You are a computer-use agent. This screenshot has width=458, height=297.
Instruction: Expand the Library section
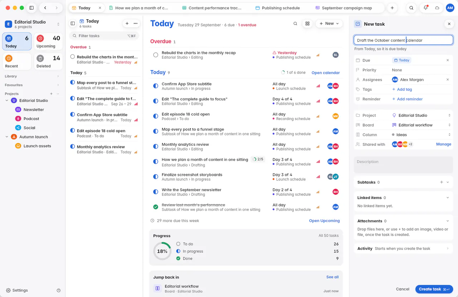(32, 76)
